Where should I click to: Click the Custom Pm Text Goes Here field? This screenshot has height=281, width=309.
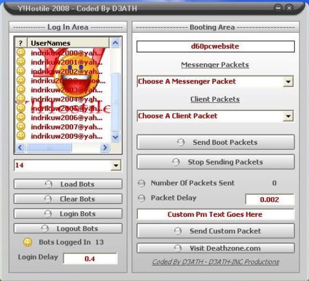click(x=216, y=215)
